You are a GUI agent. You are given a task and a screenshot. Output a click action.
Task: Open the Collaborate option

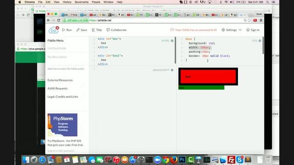(116, 30)
